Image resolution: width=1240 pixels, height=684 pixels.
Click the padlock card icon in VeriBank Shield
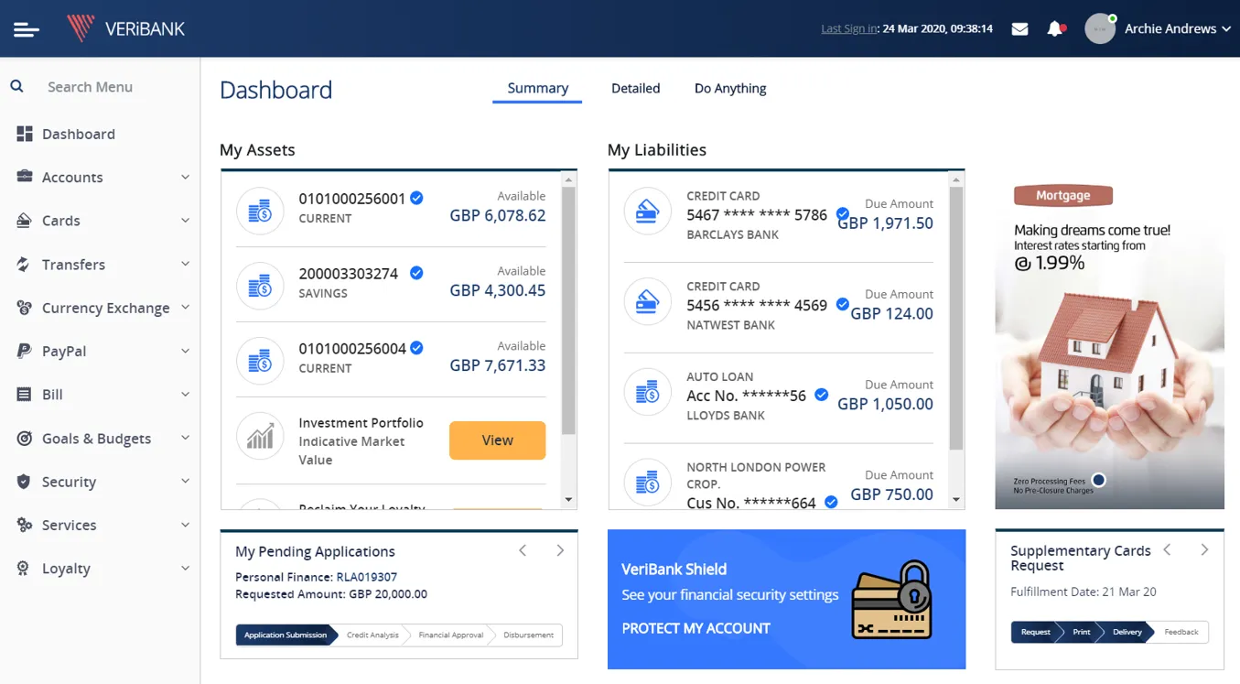coord(892,600)
